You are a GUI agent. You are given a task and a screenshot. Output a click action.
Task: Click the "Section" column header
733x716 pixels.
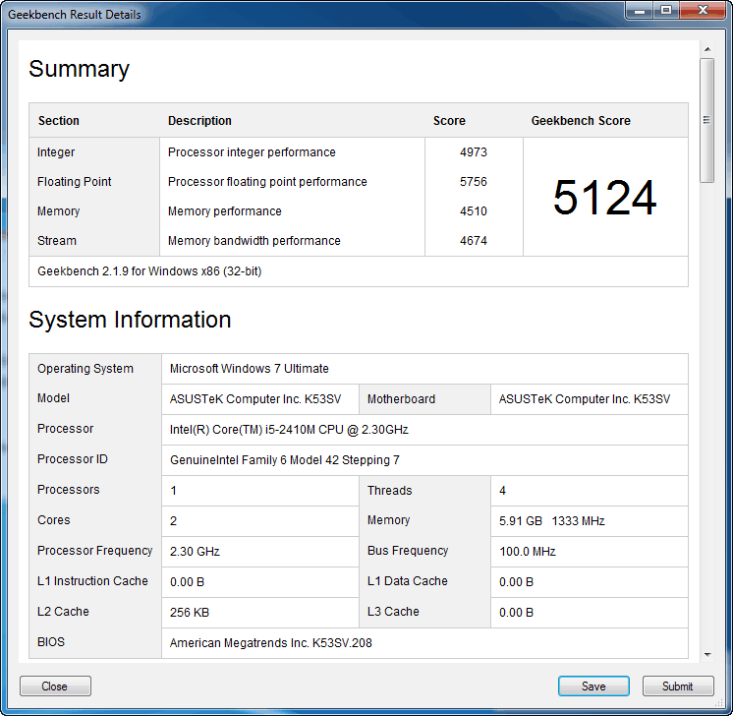(x=58, y=121)
